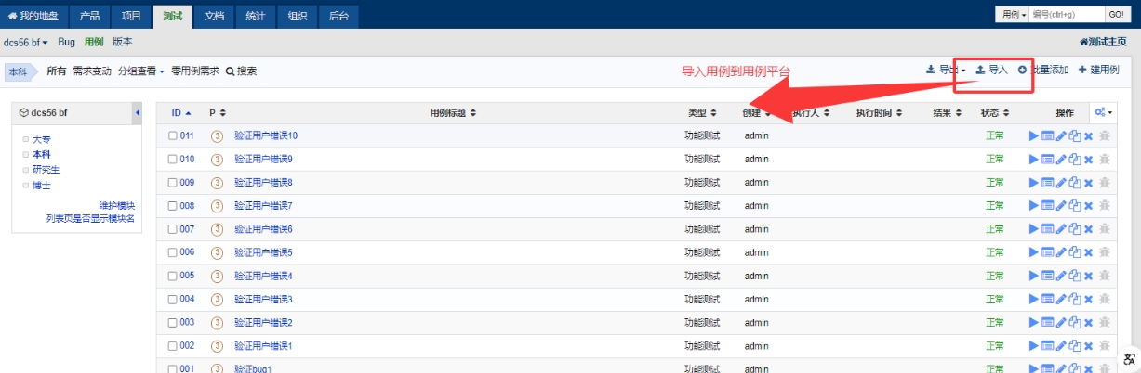Edit case 004 with the pencil icon
Image resolution: width=1141 pixels, height=373 pixels.
[1062, 299]
